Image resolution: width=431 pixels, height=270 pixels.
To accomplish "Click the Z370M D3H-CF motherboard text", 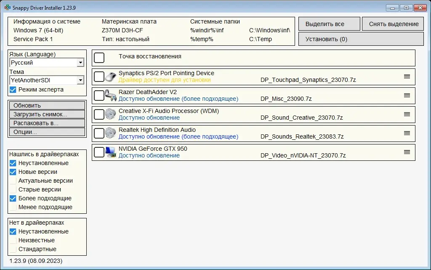I will pos(122,30).
